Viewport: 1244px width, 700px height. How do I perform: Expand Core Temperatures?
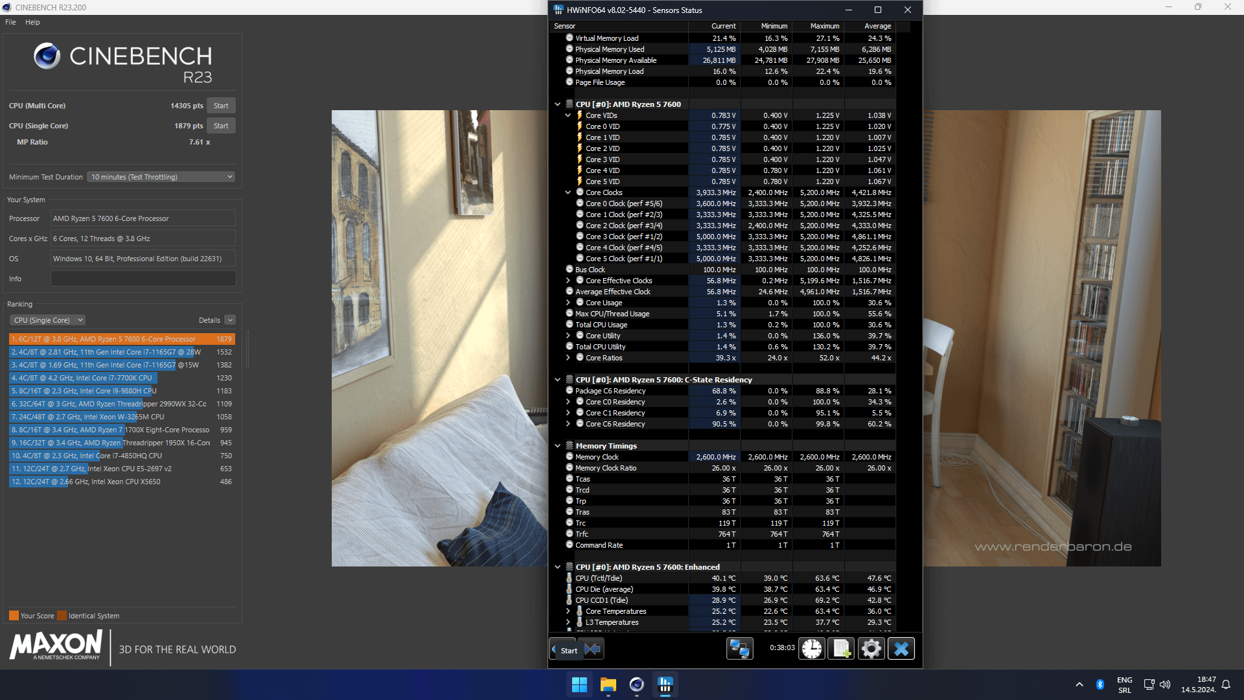point(568,611)
